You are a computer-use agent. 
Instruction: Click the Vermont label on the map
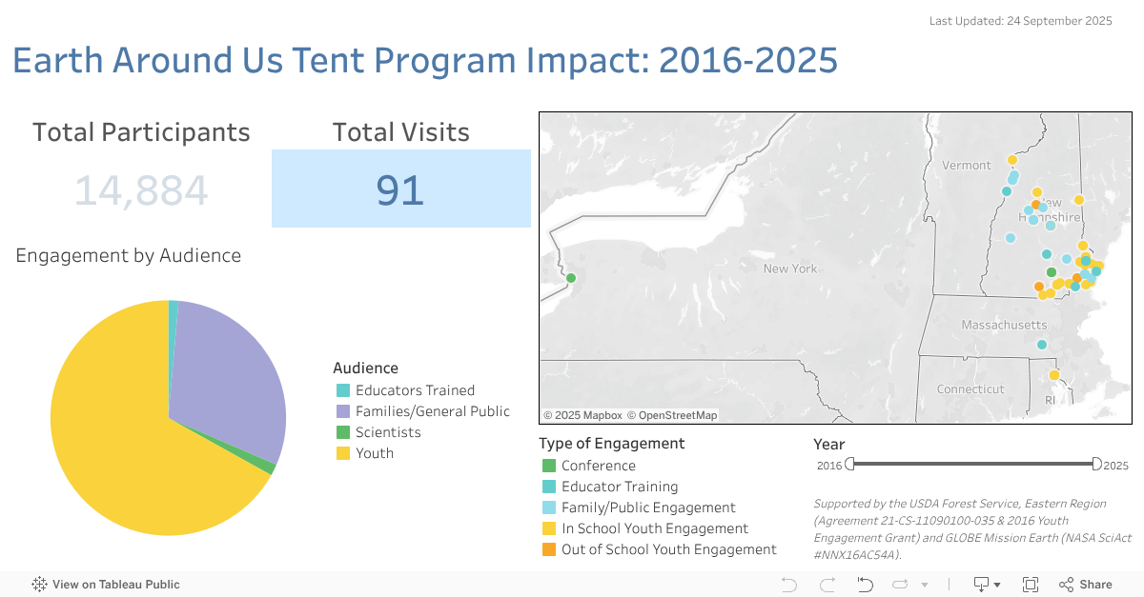point(967,165)
